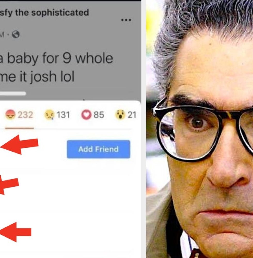Switch to the 131 reactions tab
This screenshot has height=258, width=253.
(63, 115)
